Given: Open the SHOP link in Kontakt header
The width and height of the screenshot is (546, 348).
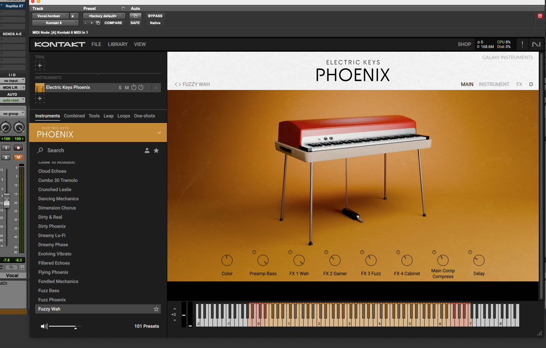Looking at the screenshot, I should click(x=464, y=44).
